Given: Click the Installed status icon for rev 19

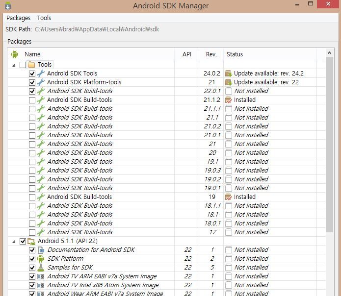Looking at the screenshot, I should (229, 197).
